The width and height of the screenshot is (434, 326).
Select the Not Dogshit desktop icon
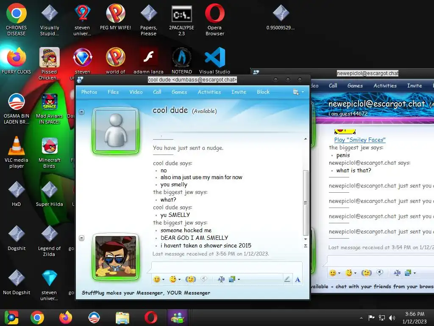(x=17, y=282)
